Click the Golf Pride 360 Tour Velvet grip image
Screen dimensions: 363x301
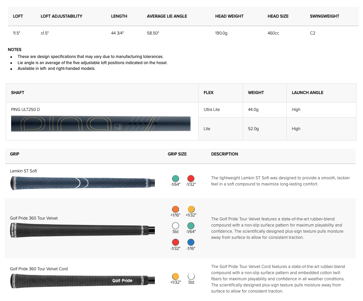[82, 230]
